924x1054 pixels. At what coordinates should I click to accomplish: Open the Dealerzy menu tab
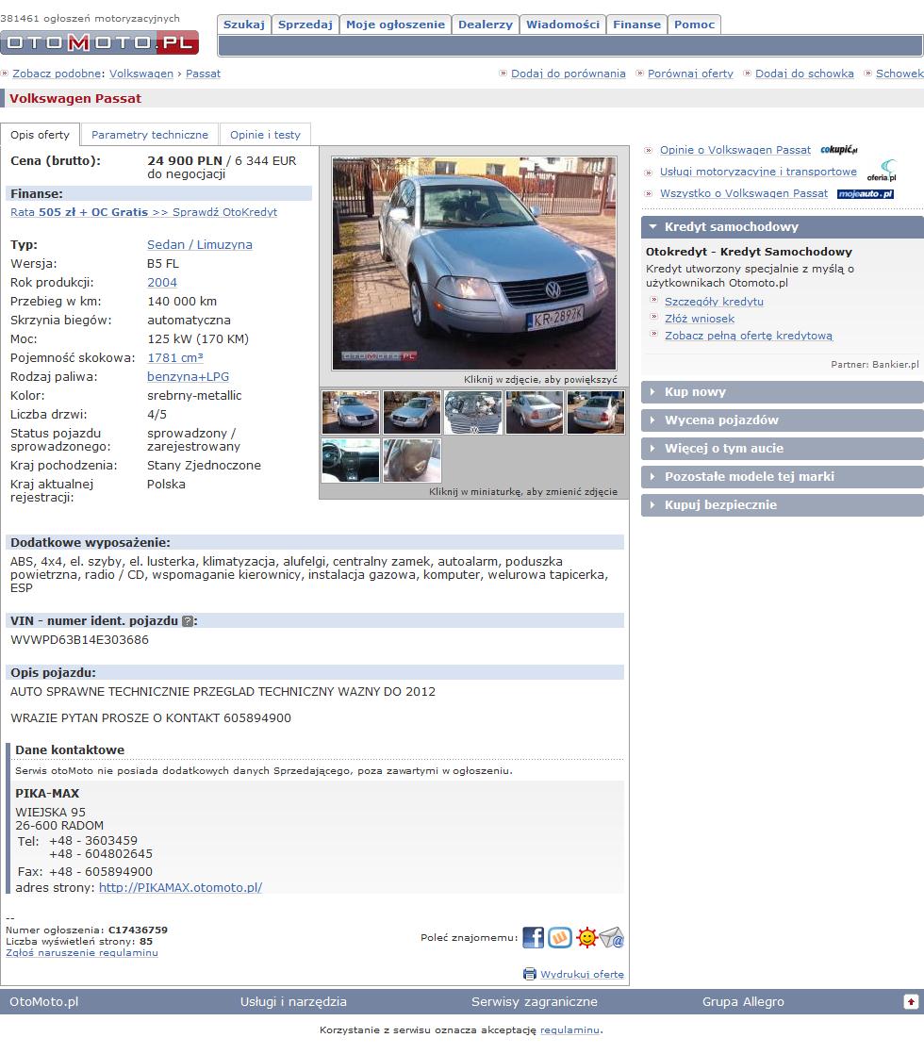tap(486, 25)
